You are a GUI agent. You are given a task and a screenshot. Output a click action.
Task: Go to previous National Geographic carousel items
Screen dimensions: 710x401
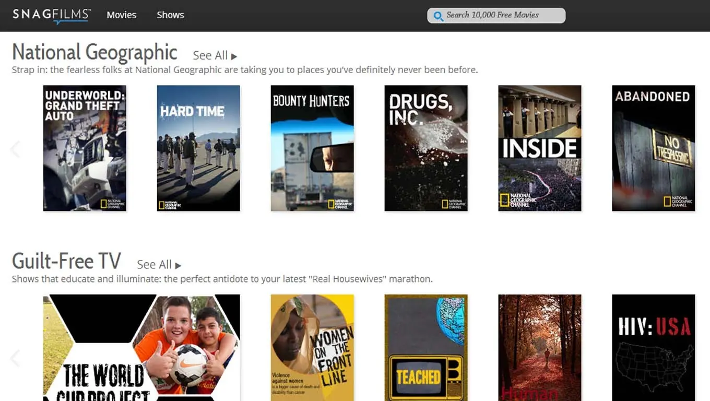point(15,149)
